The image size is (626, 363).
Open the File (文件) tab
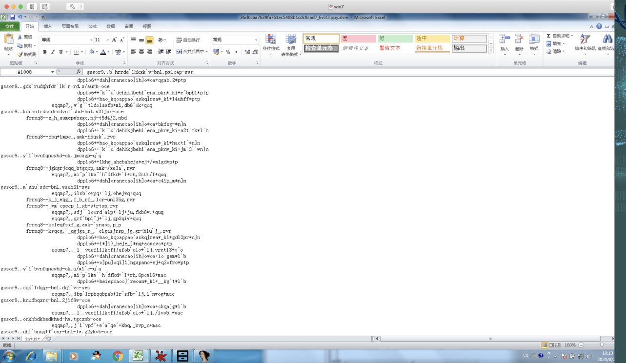coord(10,26)
